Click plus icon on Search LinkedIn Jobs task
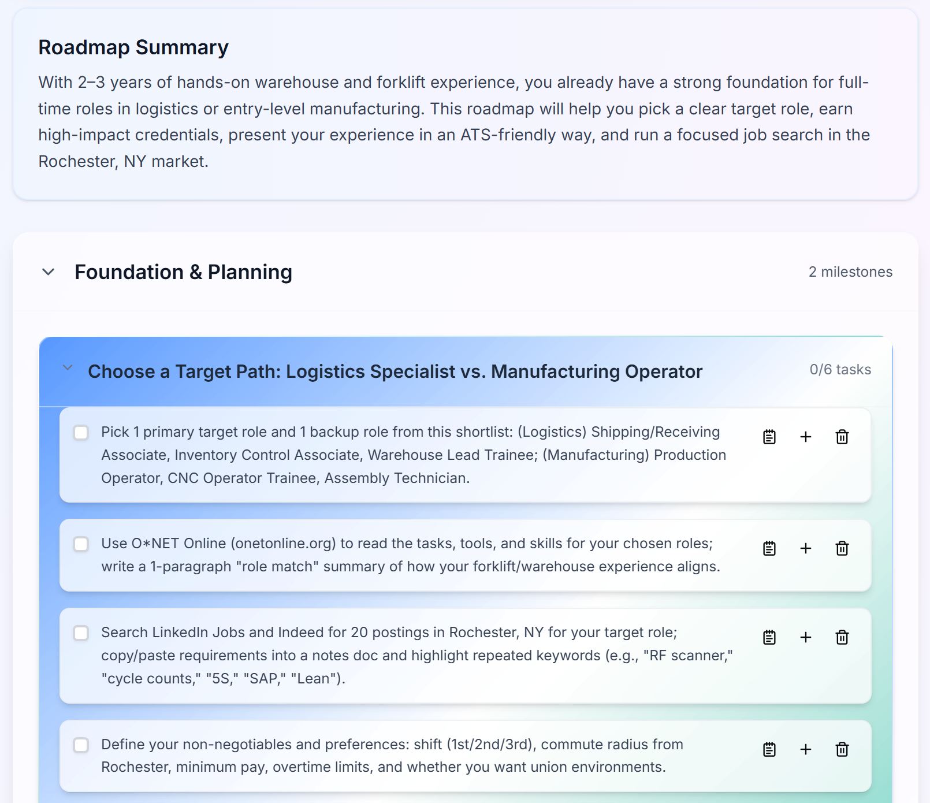Screen dimensions: 930x803 pyautogui.click(x=806, y=637)
